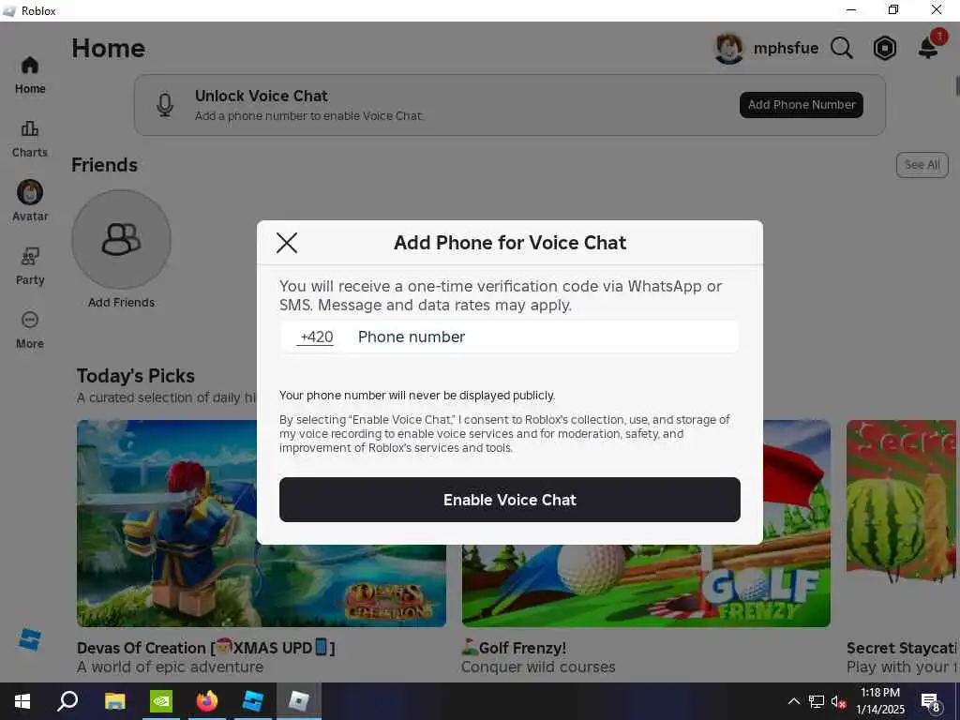Click the Today's Picks heading
The width and height of the screenshot is (960, 720).
[x=136, y=375]
